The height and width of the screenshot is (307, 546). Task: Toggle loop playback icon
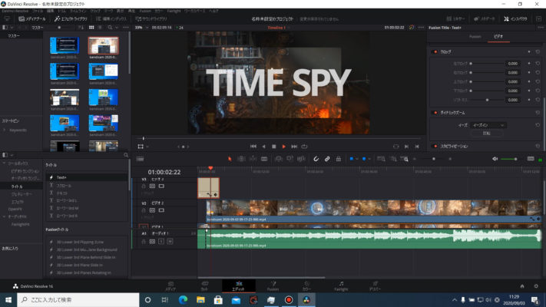pos(304,147)
